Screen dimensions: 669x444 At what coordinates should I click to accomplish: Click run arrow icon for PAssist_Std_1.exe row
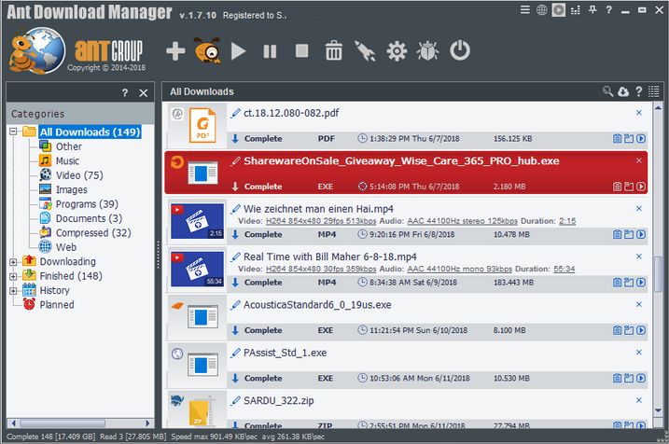pyautogui.click(x=641, y=378)
